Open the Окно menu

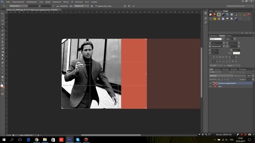pos(87,2)
